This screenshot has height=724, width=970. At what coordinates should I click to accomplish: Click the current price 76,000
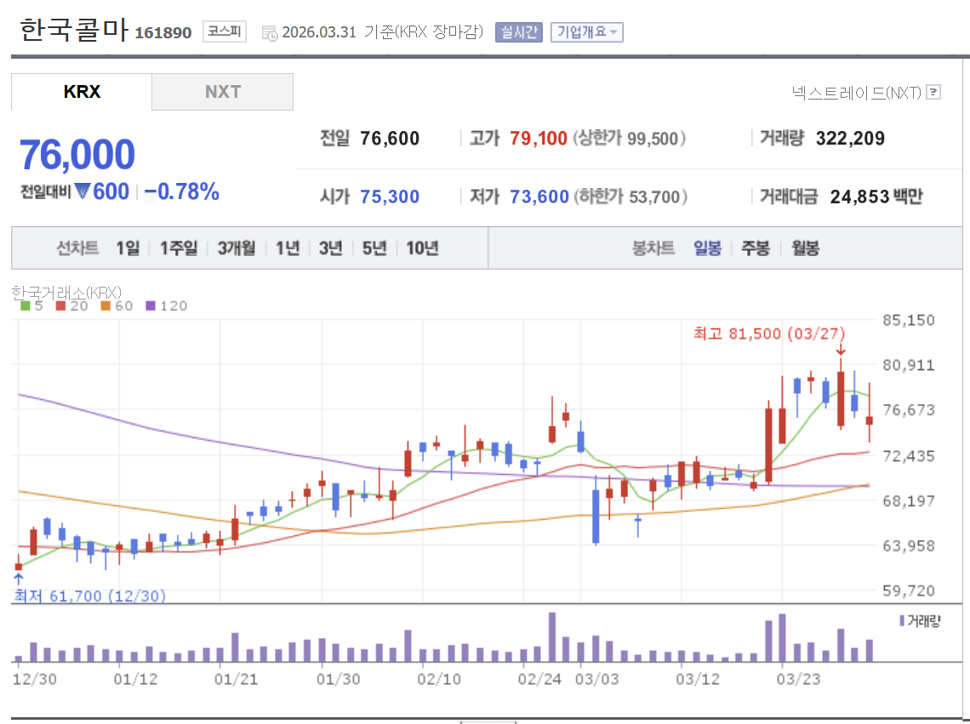(x=77, y=154)
